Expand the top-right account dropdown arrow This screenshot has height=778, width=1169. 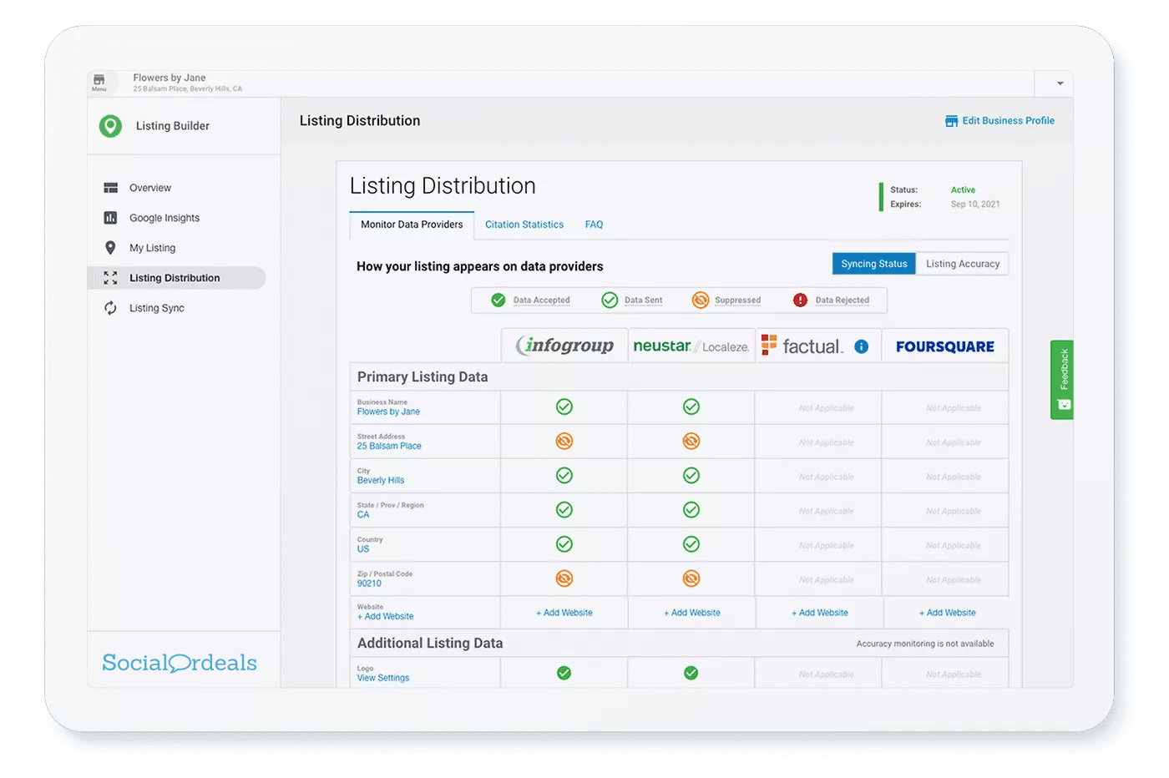point(1060,83)
